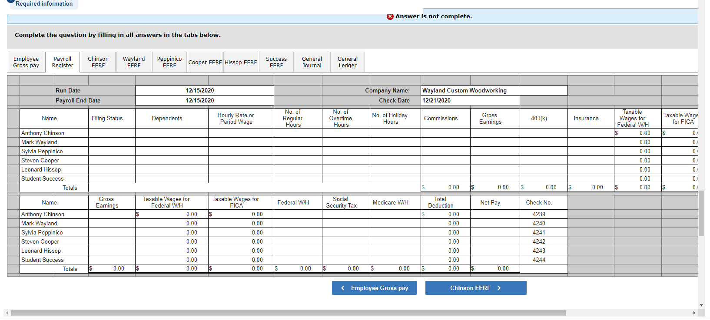Click Stevon Cooper Insurance cell
Screen dimensions: 710x320
click(591, 160)
